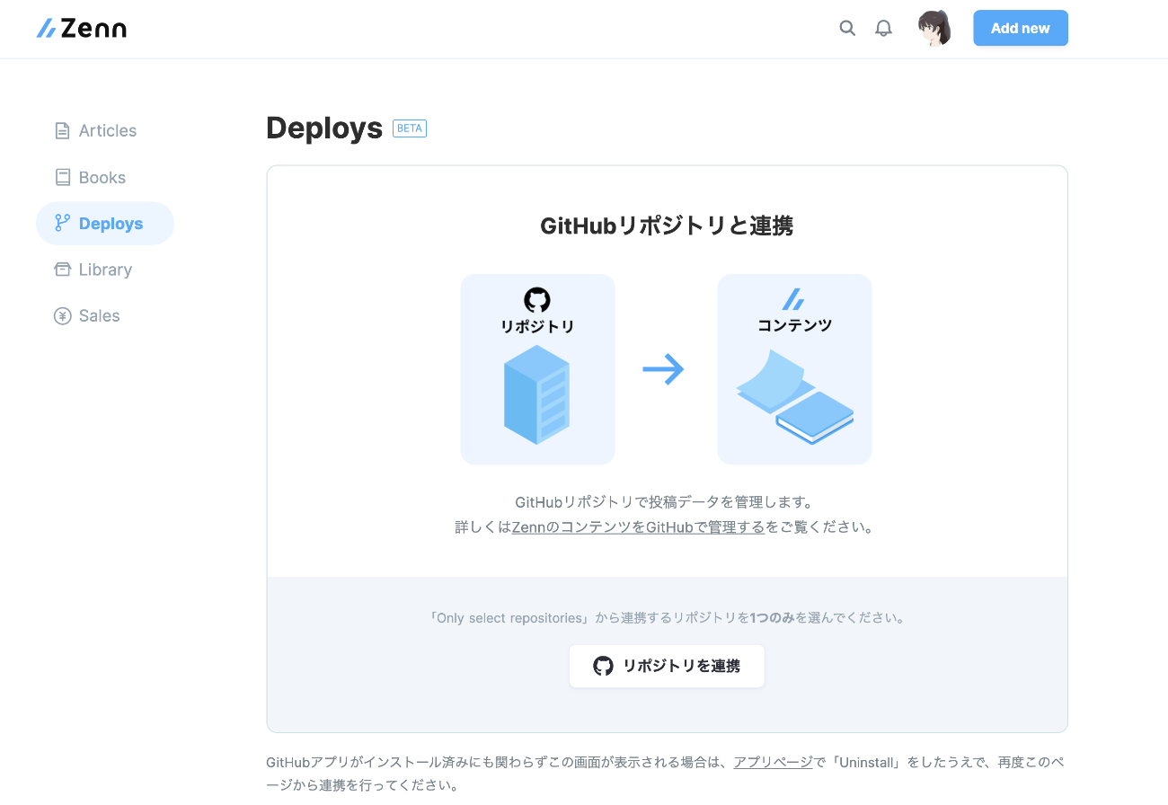Click the blue arrow between the cards
This screenshot has width=1168, height=805.
pyautogui.click(x=663, y=369)
